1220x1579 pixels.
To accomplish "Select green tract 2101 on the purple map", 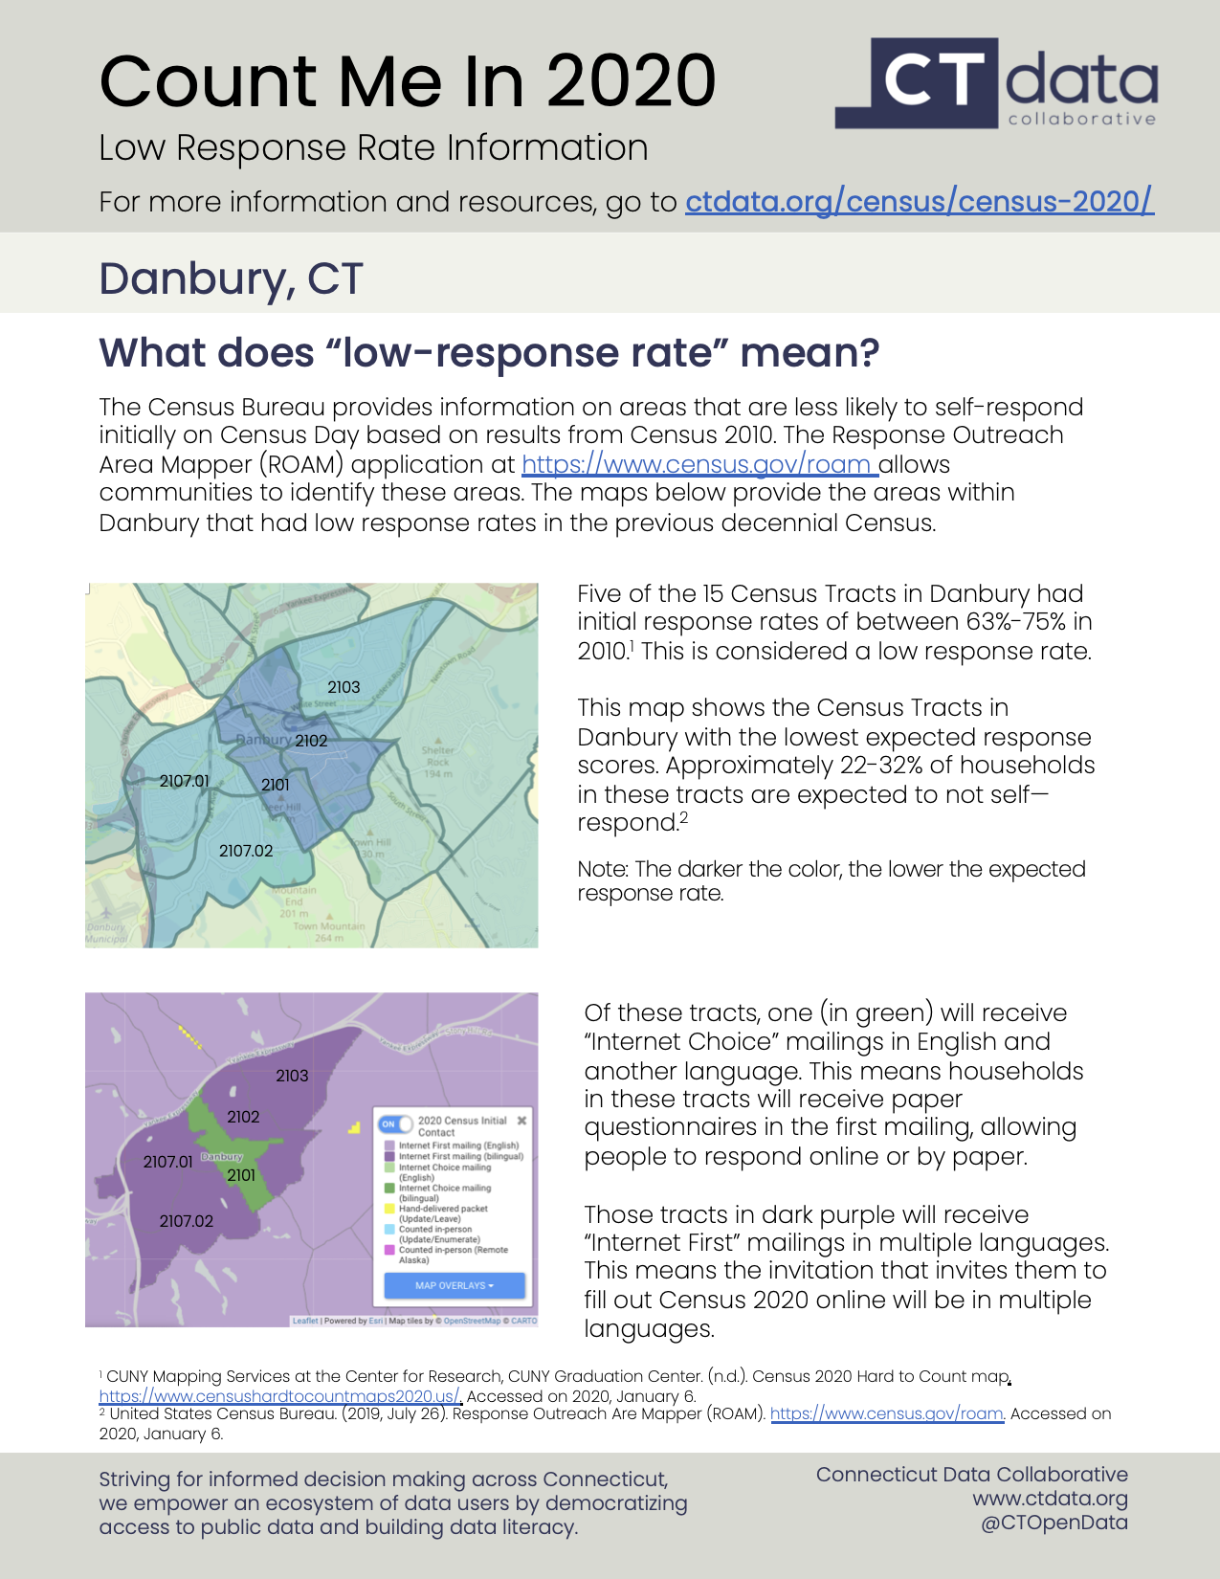I will click(x=241, y=1175).
